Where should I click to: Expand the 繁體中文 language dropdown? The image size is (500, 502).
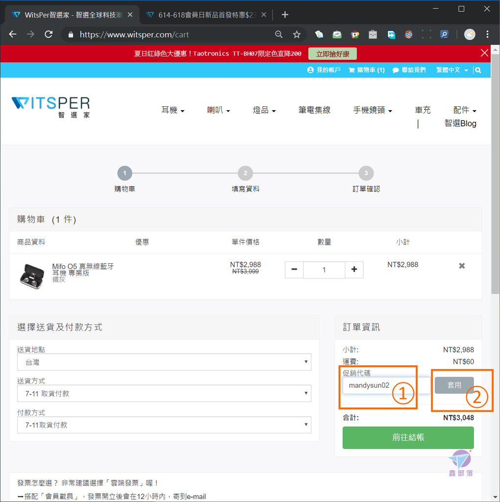pos(452,70)
